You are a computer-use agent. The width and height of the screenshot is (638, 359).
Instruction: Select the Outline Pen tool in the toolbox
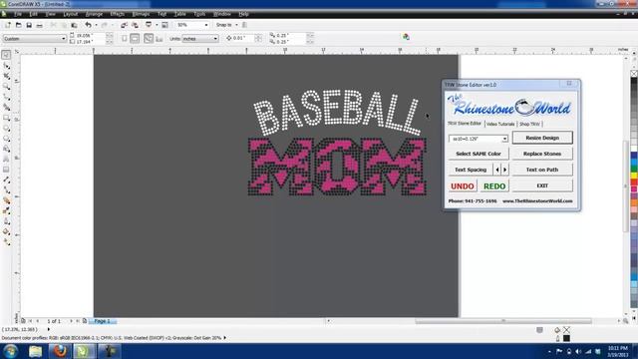(x=6, y=221)
